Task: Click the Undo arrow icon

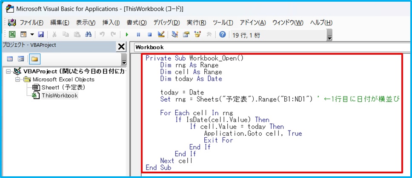Action: click(102, 35)
